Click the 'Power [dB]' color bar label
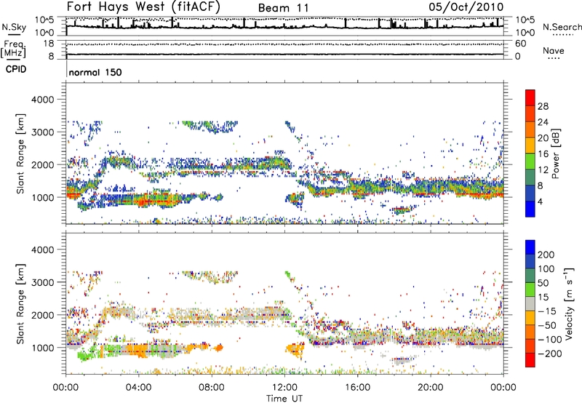This screenshot has height=403, width=582. pyautogui.click(x=555, y=153)
